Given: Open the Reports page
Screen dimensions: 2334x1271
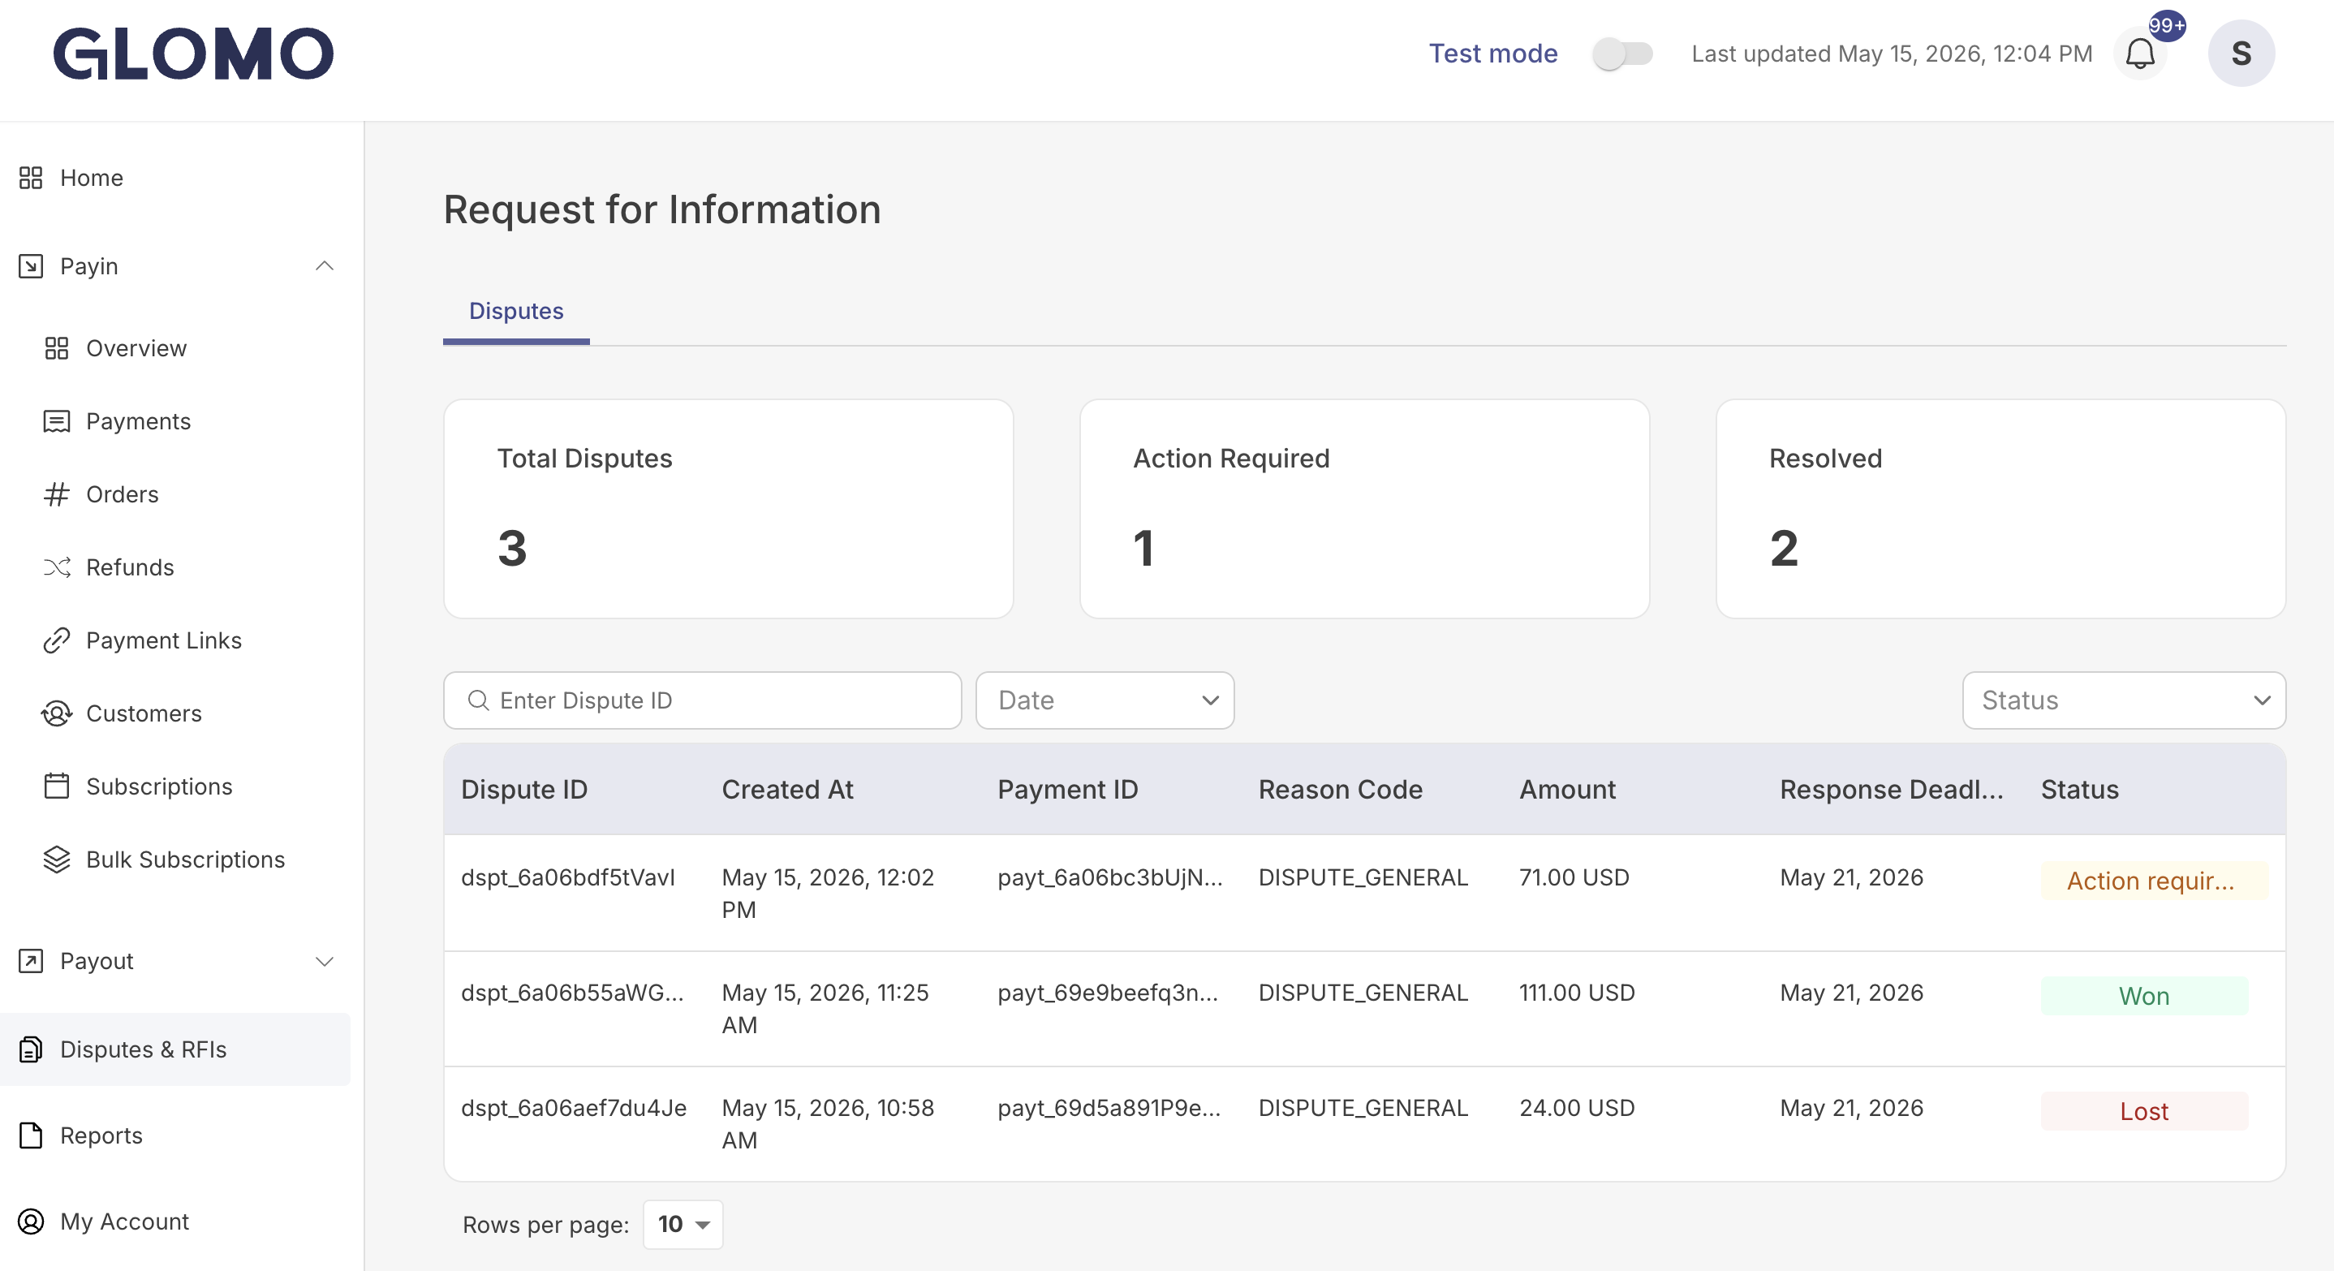Looking at the screenshot, I should (x=101, y=1136).
